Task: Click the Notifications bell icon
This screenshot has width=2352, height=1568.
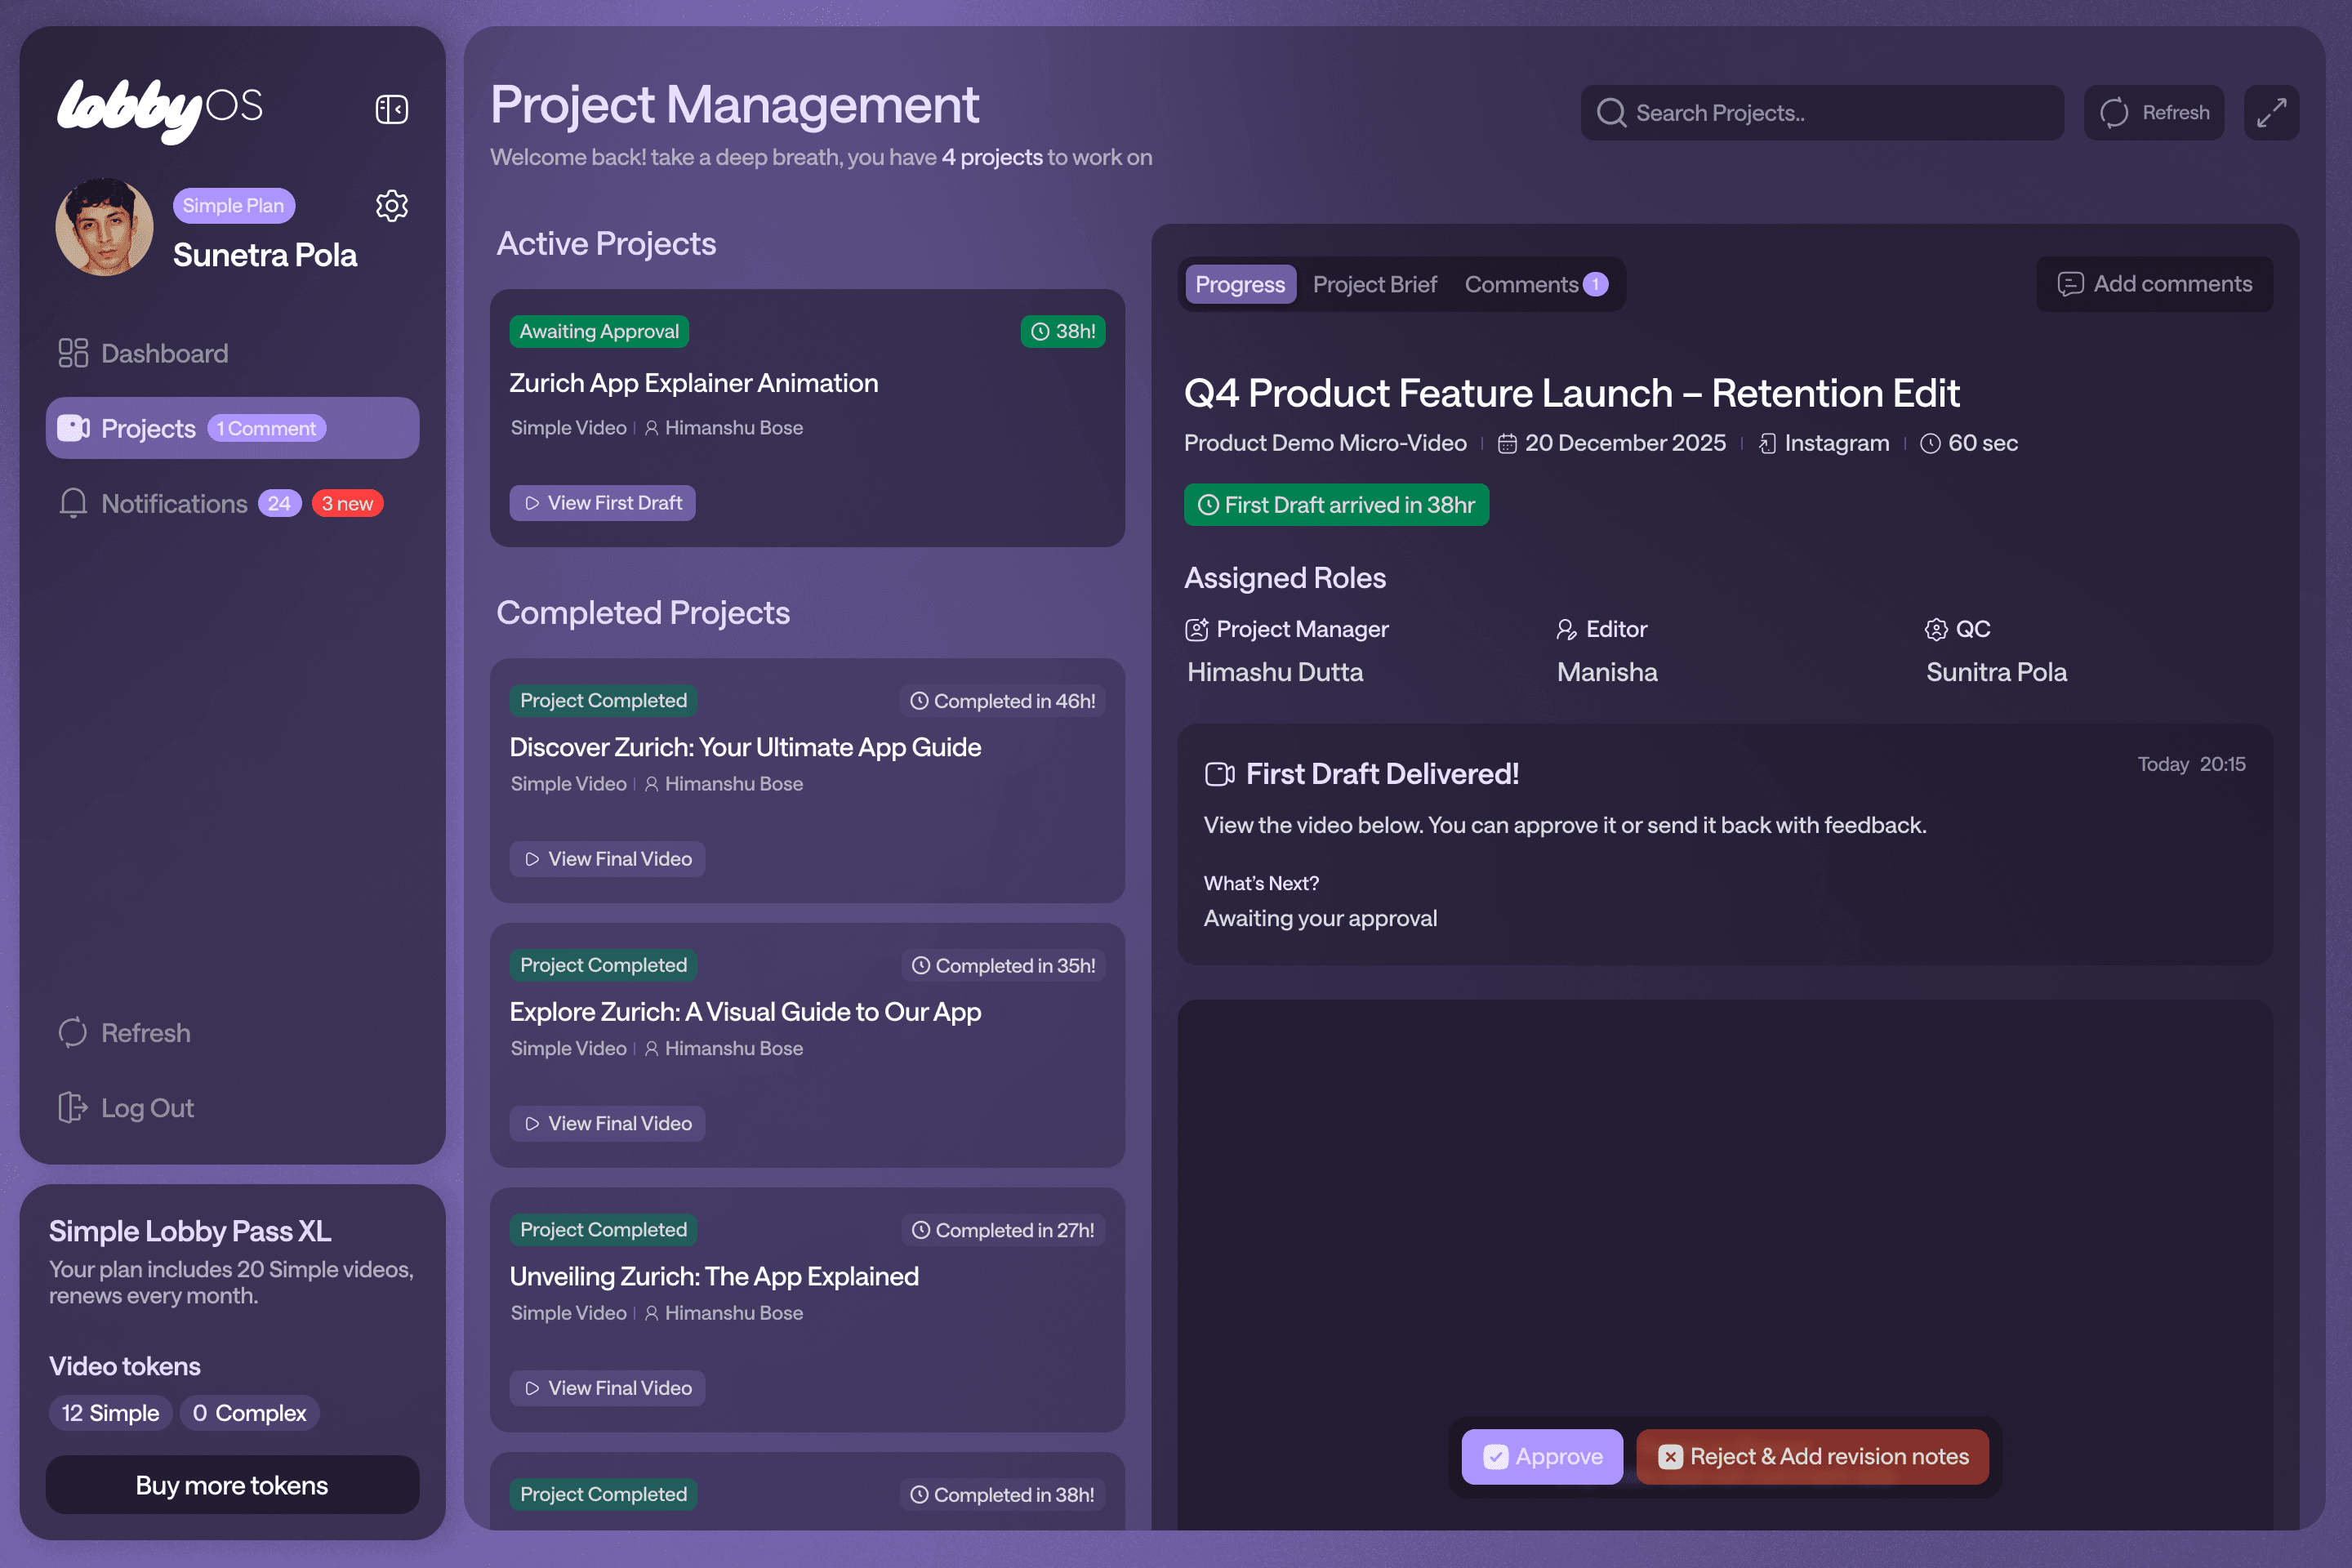Action: [73, 503]
